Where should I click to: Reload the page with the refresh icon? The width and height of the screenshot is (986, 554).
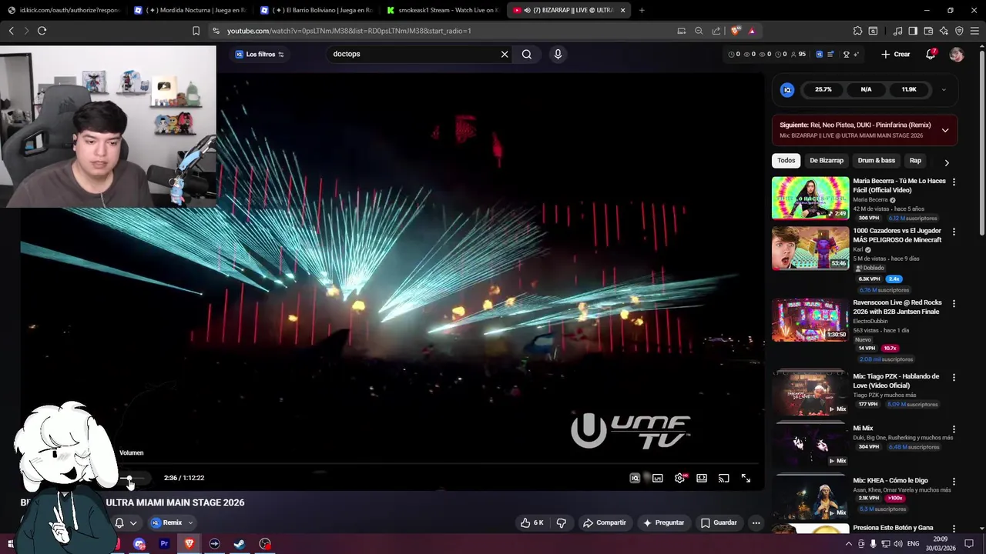(x=42, y=31)
